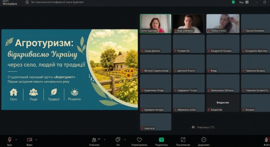Open the Чат chat icon
This screenshot has height=147, width=270.
tap(118, 139)
